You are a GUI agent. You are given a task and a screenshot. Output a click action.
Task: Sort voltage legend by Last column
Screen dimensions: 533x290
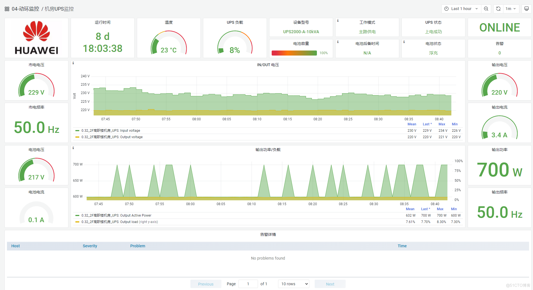[427, 124]
